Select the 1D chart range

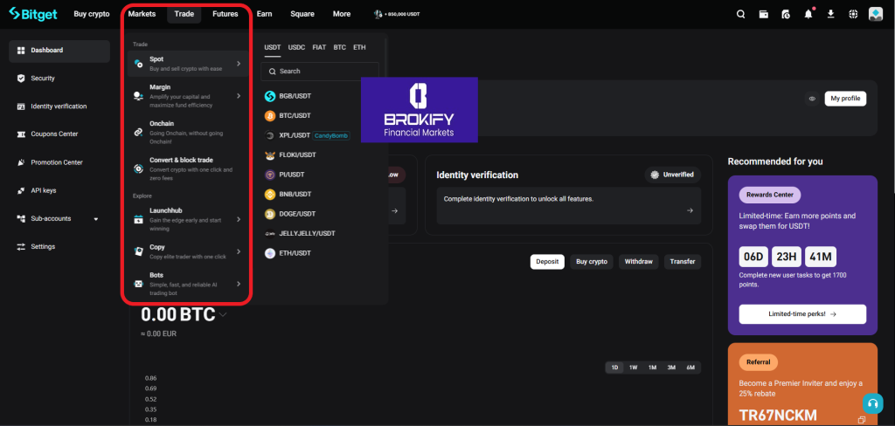click(614, 368)
